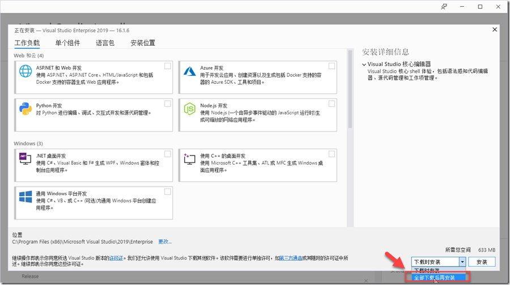Check the 使用 C++ 的桌面开发 checkbox

(x=331, y=154)
